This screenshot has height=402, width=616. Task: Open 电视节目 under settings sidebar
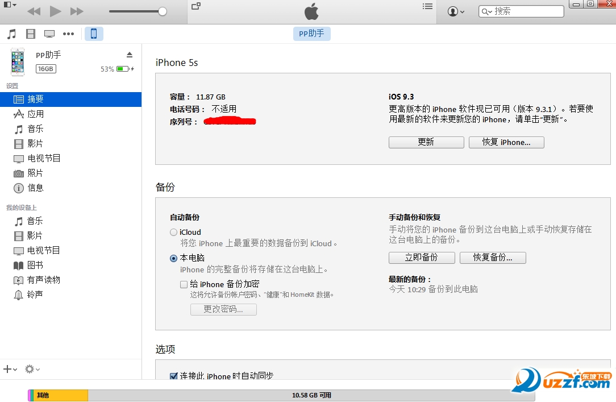pyautogui.click(x=70, y=159)
